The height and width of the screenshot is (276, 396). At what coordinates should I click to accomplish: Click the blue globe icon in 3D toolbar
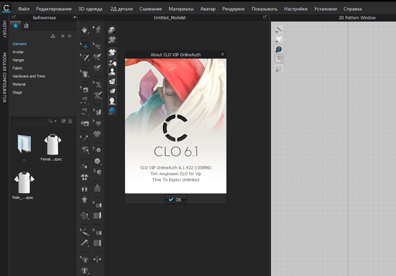(112, 111)
